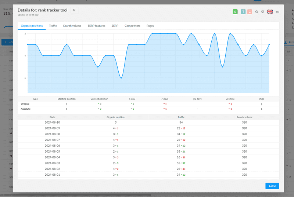Viewport: 294px width, 197px height.
Task: Click the green O badge icon
Action: [235, 12]
